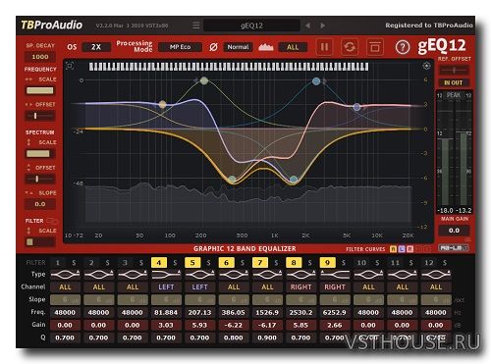This screenshot has height=364, width=491.
Task: Click filter 5 frequency 207.13
Action: pos(199,312)
